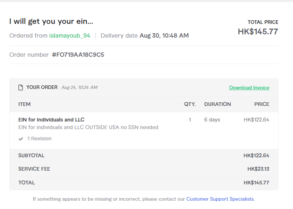Image resolution: width=293 pixels, height=209 pixels.
Task: Click the SERVICE FEE amount HK$23.13
Action: pos(258,169)
